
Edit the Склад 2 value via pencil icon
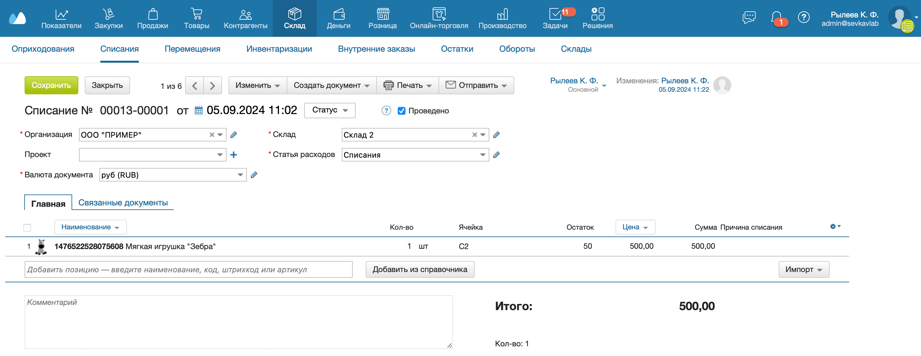click(x=497, y=135)
